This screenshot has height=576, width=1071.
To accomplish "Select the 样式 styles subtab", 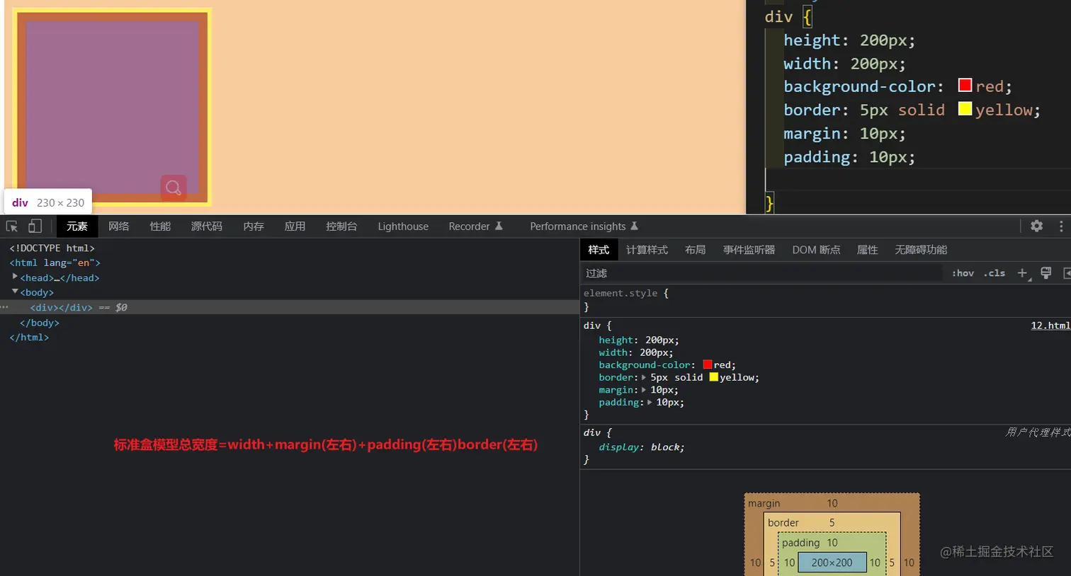I will (x=599, y=250).
